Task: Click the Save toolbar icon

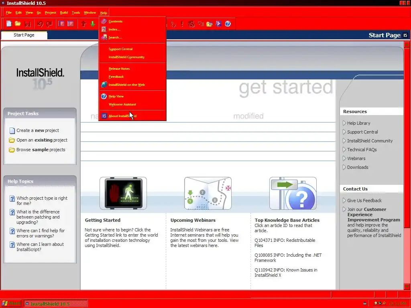Action: pos(28,24)
